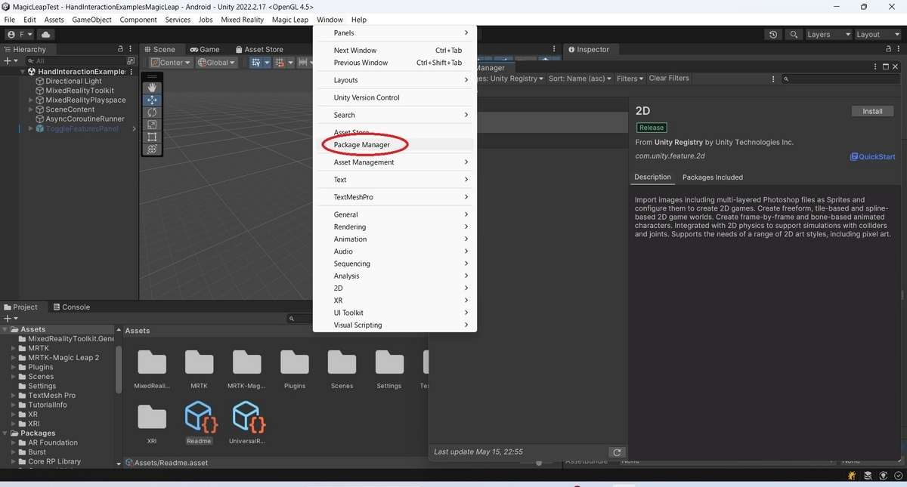Collapse the Packages folder in Project tree
The height and width of the screenshot is (487, 907).
coord(5,433)
